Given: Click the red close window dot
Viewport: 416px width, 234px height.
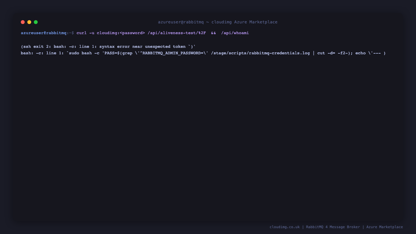Looking at the screenshot, I should (23, 22).
